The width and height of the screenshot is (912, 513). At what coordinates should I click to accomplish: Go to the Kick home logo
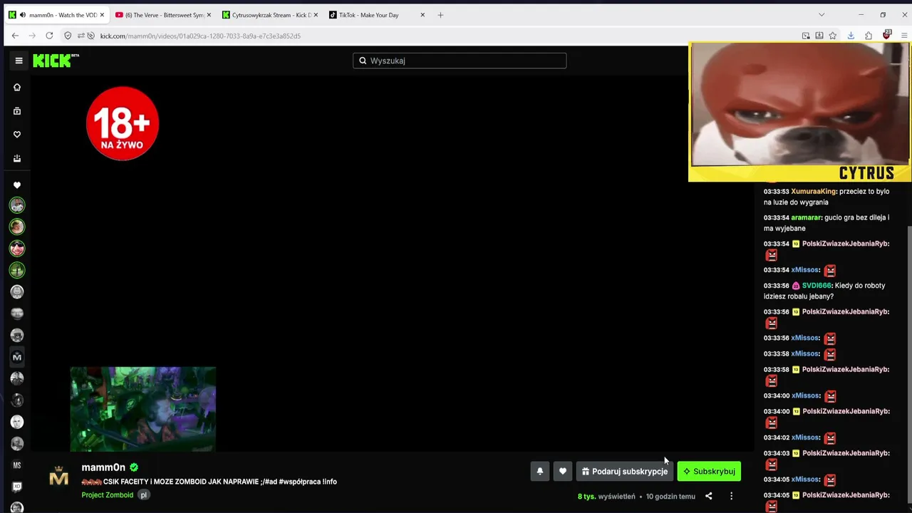point(56,61)
